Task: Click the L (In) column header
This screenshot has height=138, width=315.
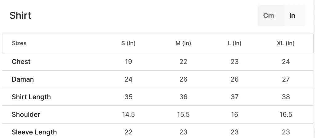Action: coord(234,43)
